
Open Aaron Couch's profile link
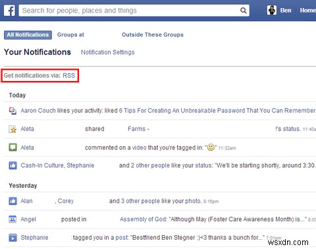[38, 111]
